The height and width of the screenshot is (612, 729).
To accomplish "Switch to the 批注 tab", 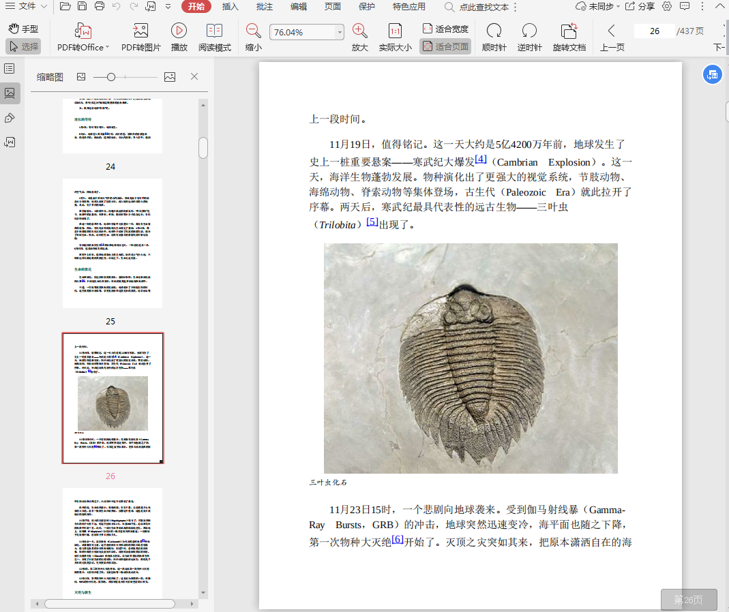I will pos(264,7).
